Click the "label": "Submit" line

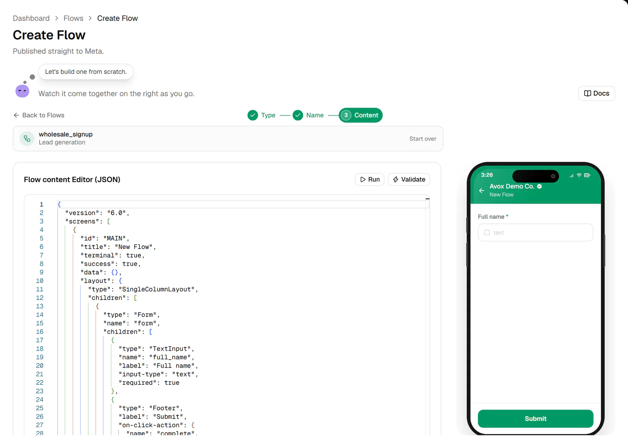coord(153,417)
